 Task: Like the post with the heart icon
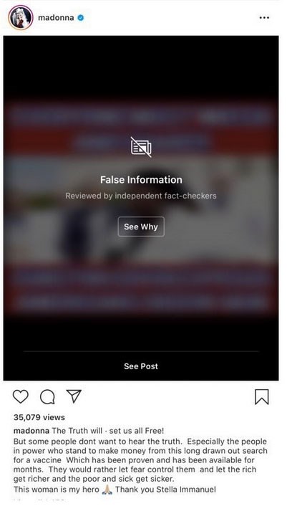pyautogui.click(x=20, y=396)
